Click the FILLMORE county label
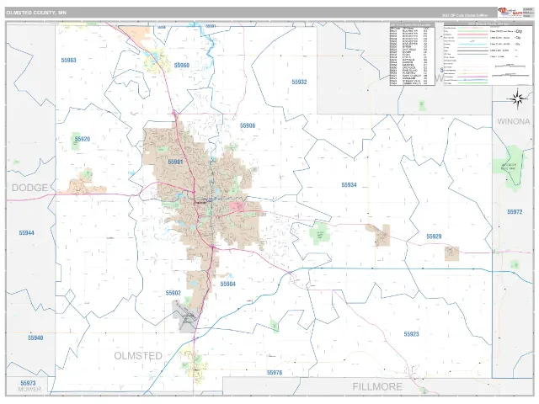Screen dimensions: 539x404 (377, 387)
